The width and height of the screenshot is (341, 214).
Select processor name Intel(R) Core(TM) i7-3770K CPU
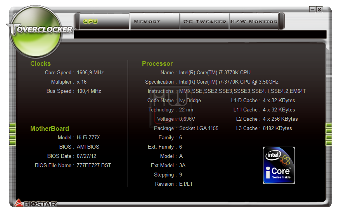click(x=215, y=72)
